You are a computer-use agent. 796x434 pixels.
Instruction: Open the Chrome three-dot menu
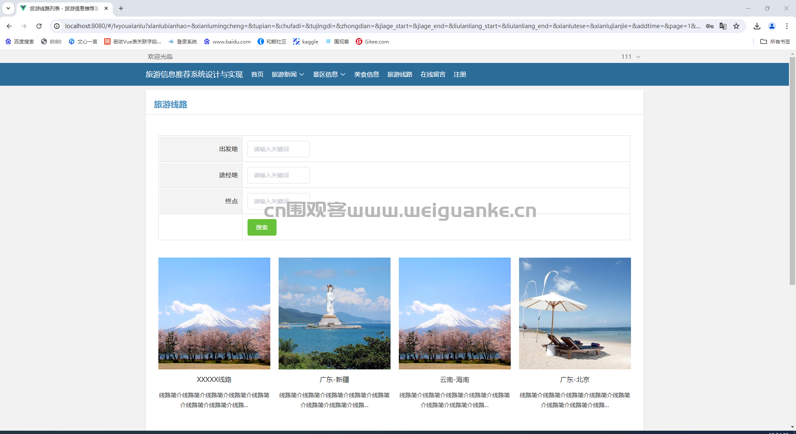point(787,26)
